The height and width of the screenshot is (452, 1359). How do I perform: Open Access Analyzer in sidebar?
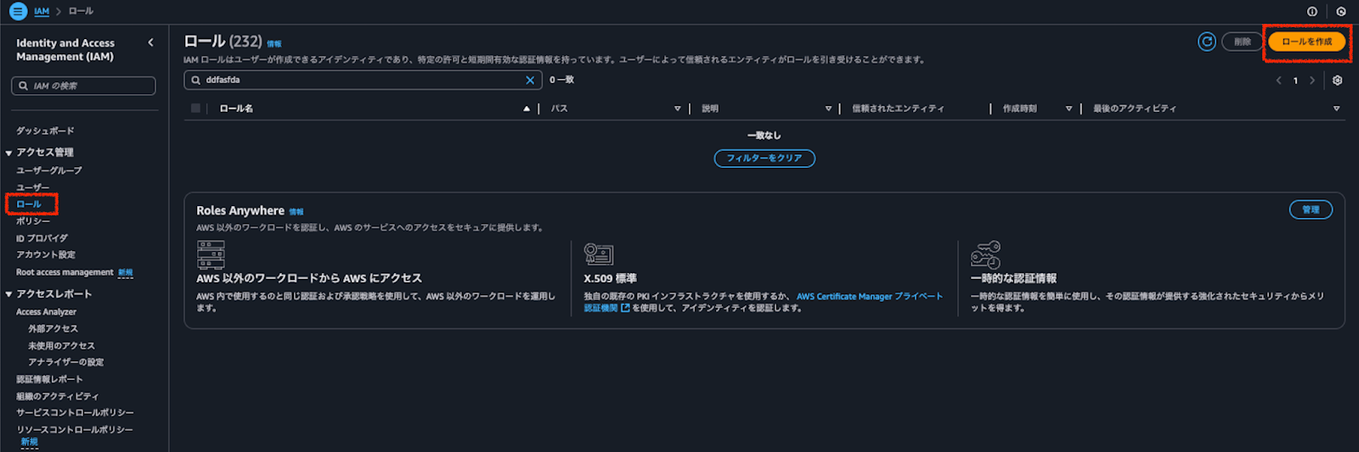(x=46, y=312)
